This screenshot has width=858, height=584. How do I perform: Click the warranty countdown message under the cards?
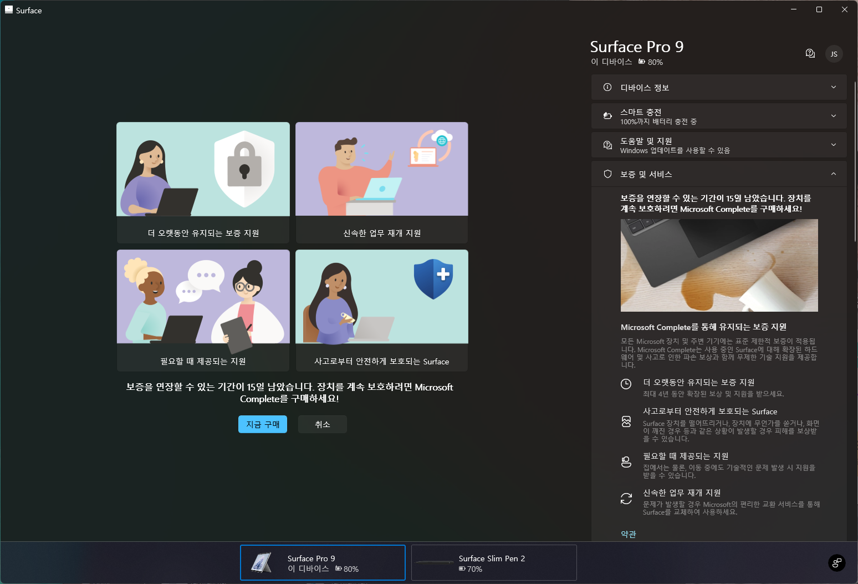tap(289, 393)
